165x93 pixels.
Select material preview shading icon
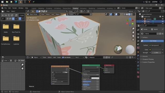129,14
